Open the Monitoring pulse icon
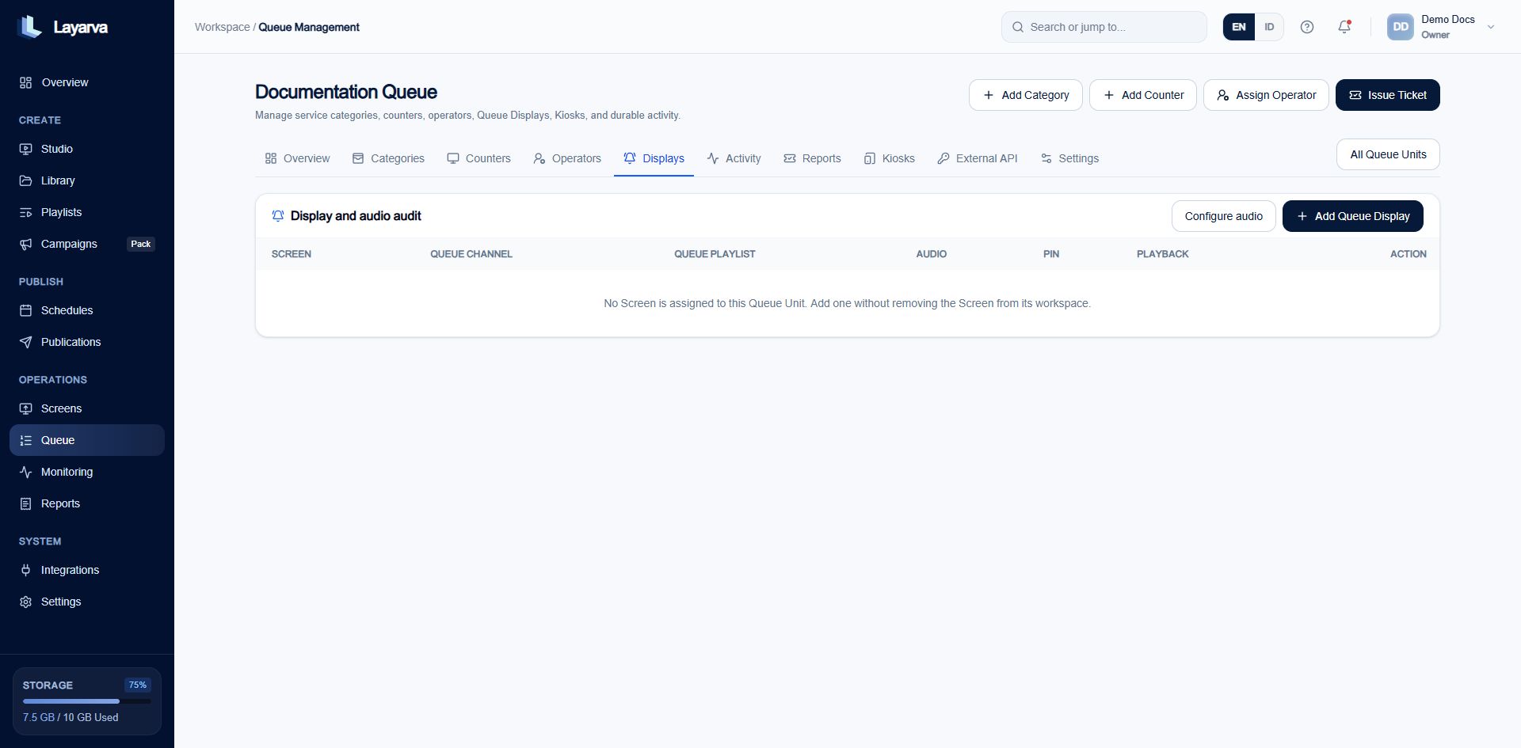The height and width of the screenshot is (748, 1521). click(x=25, y=472)
